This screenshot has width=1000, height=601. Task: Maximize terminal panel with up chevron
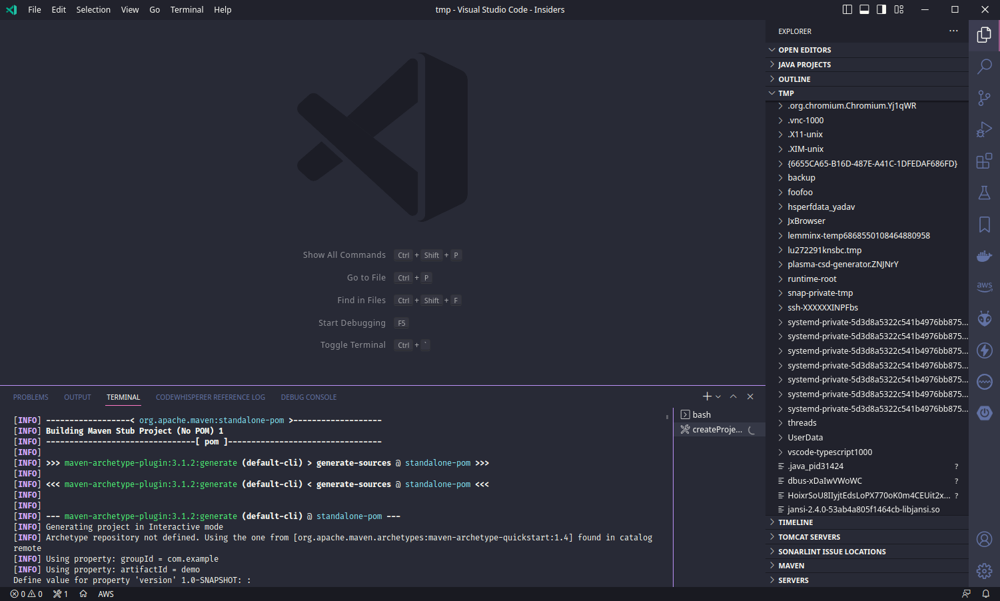tap(733, 396)
